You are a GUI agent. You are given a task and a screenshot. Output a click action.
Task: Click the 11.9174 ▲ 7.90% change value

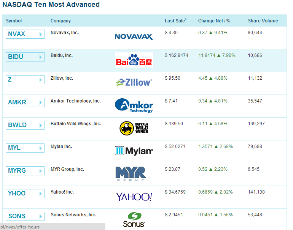(x=217, y=55)
